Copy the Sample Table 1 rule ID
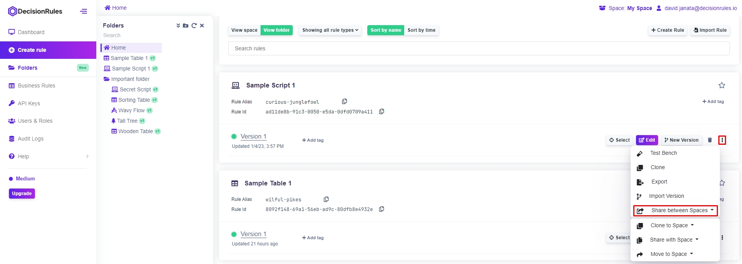The image size is (742, 264). 382,209
